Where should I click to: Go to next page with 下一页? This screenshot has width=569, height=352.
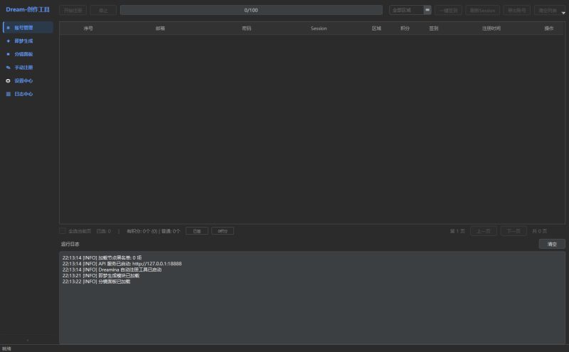514,231
